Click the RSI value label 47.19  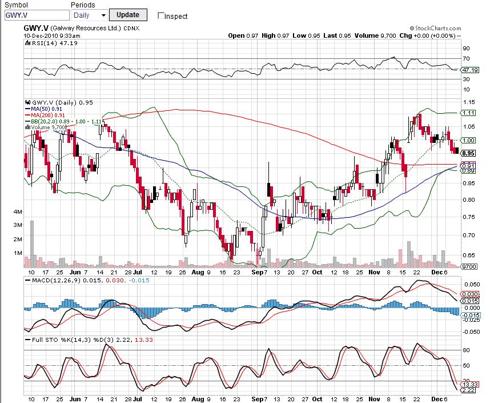470,70
